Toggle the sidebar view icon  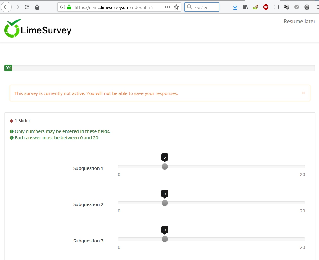pos(276,7)
